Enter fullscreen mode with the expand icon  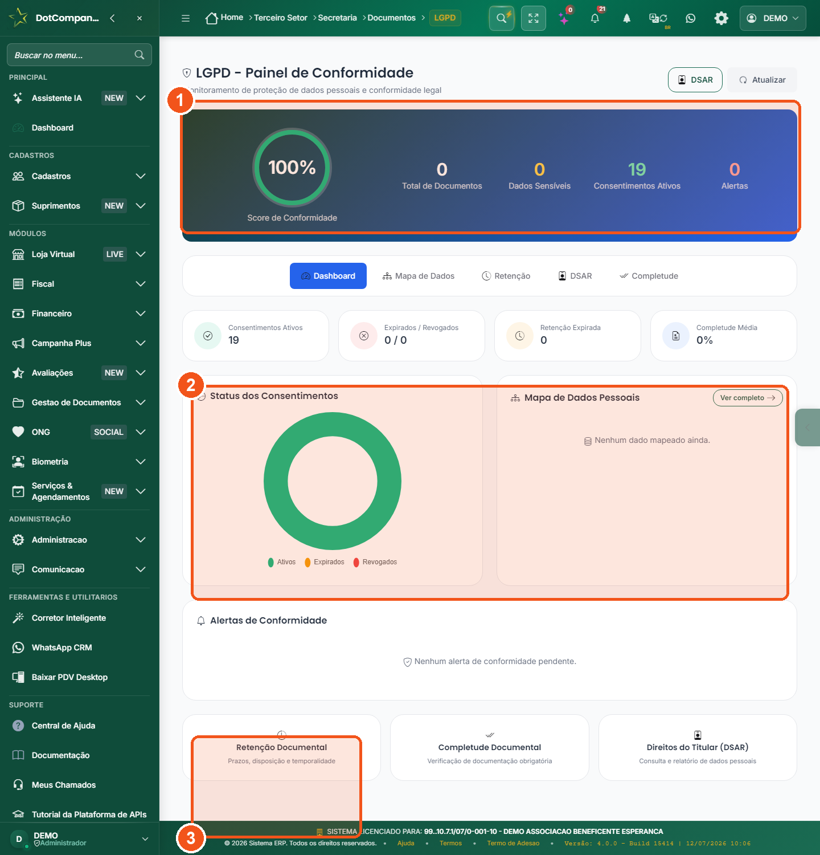point(534,18)
